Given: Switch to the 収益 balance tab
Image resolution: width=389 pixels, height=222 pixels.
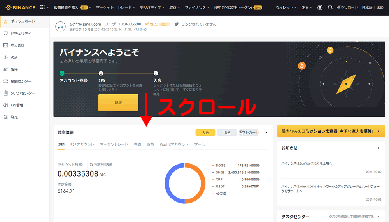Looking at the screenshot, I should tap(150, 144).
